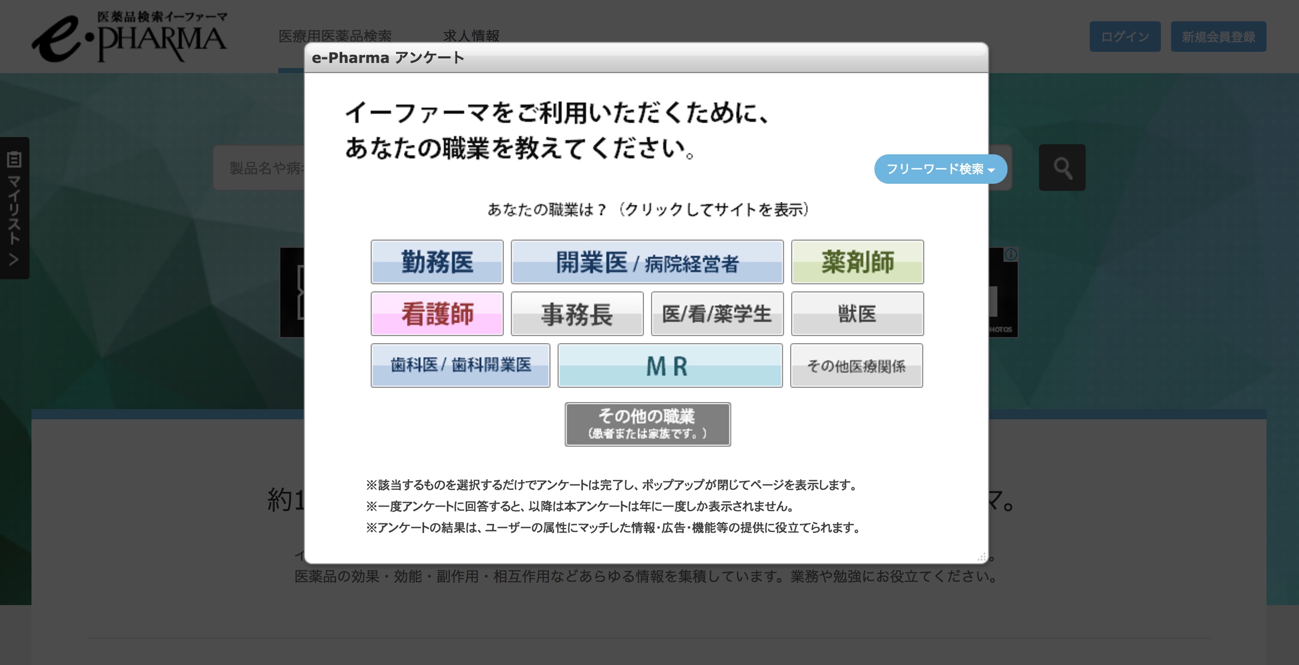Select the 事務長 occupation
Image resolution: width=1299 pixels, height=665 pixels.
pos(577,314)
